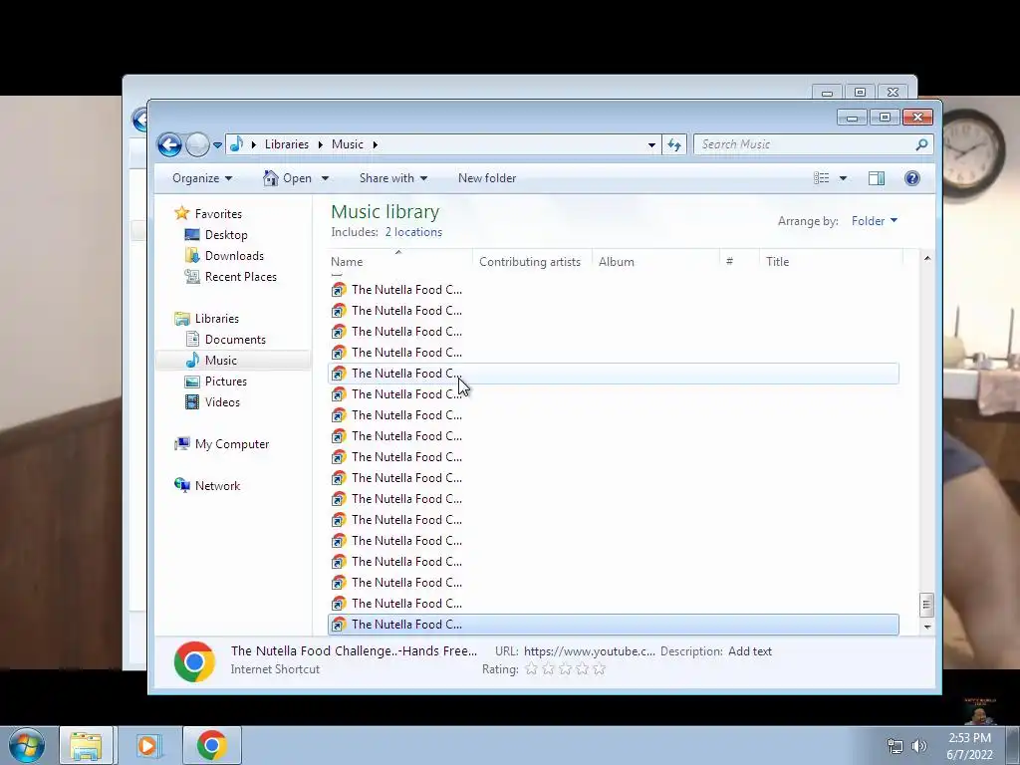Close the Music library window

917,118
